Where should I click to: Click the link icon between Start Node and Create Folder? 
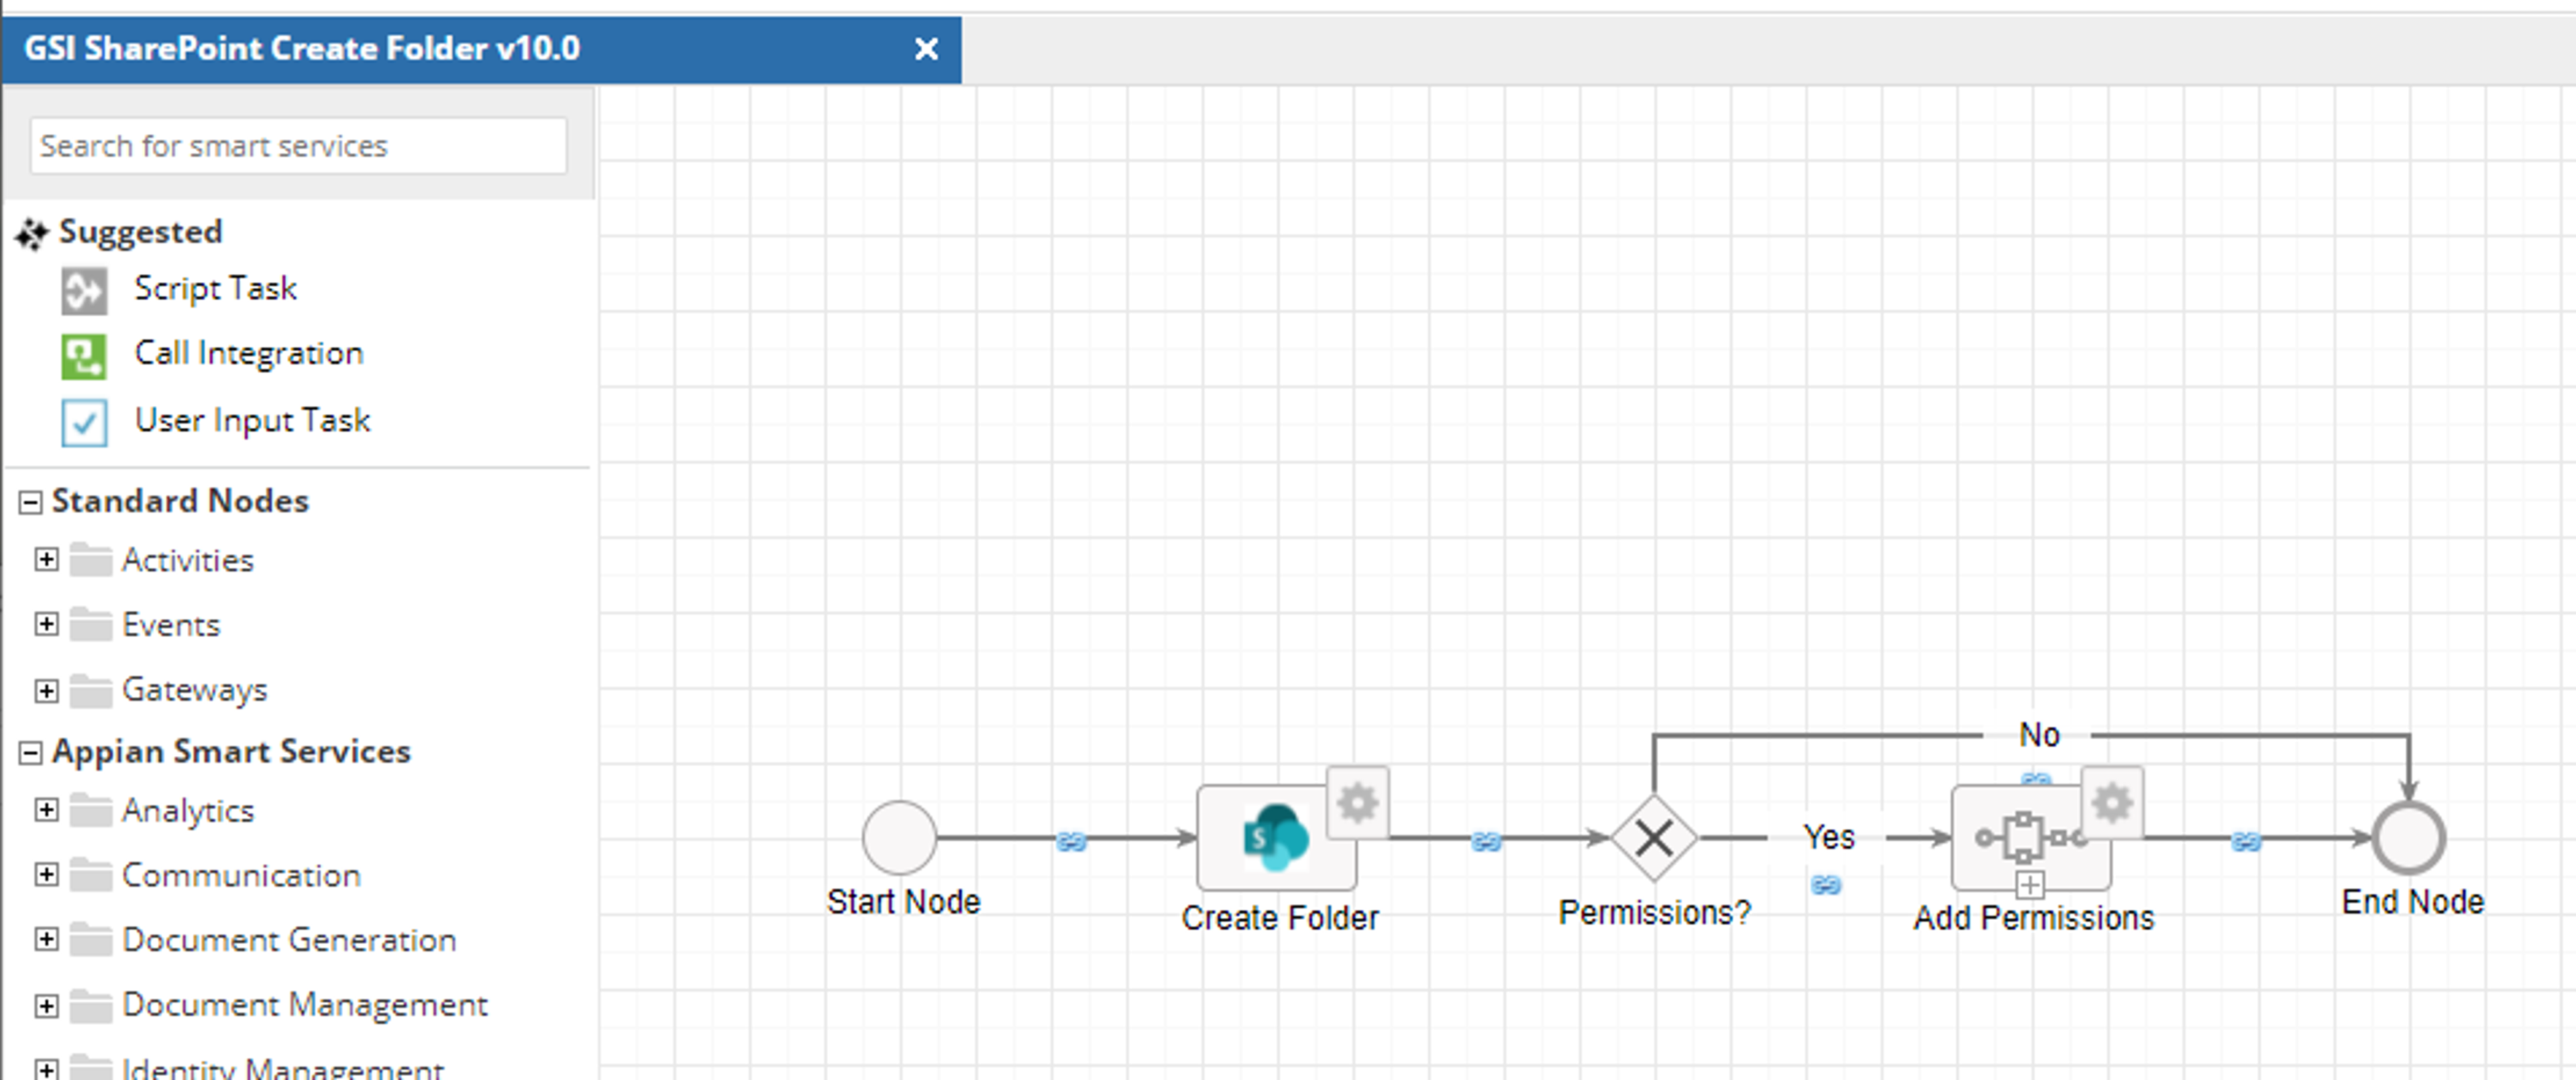(x=1071, y=842)
